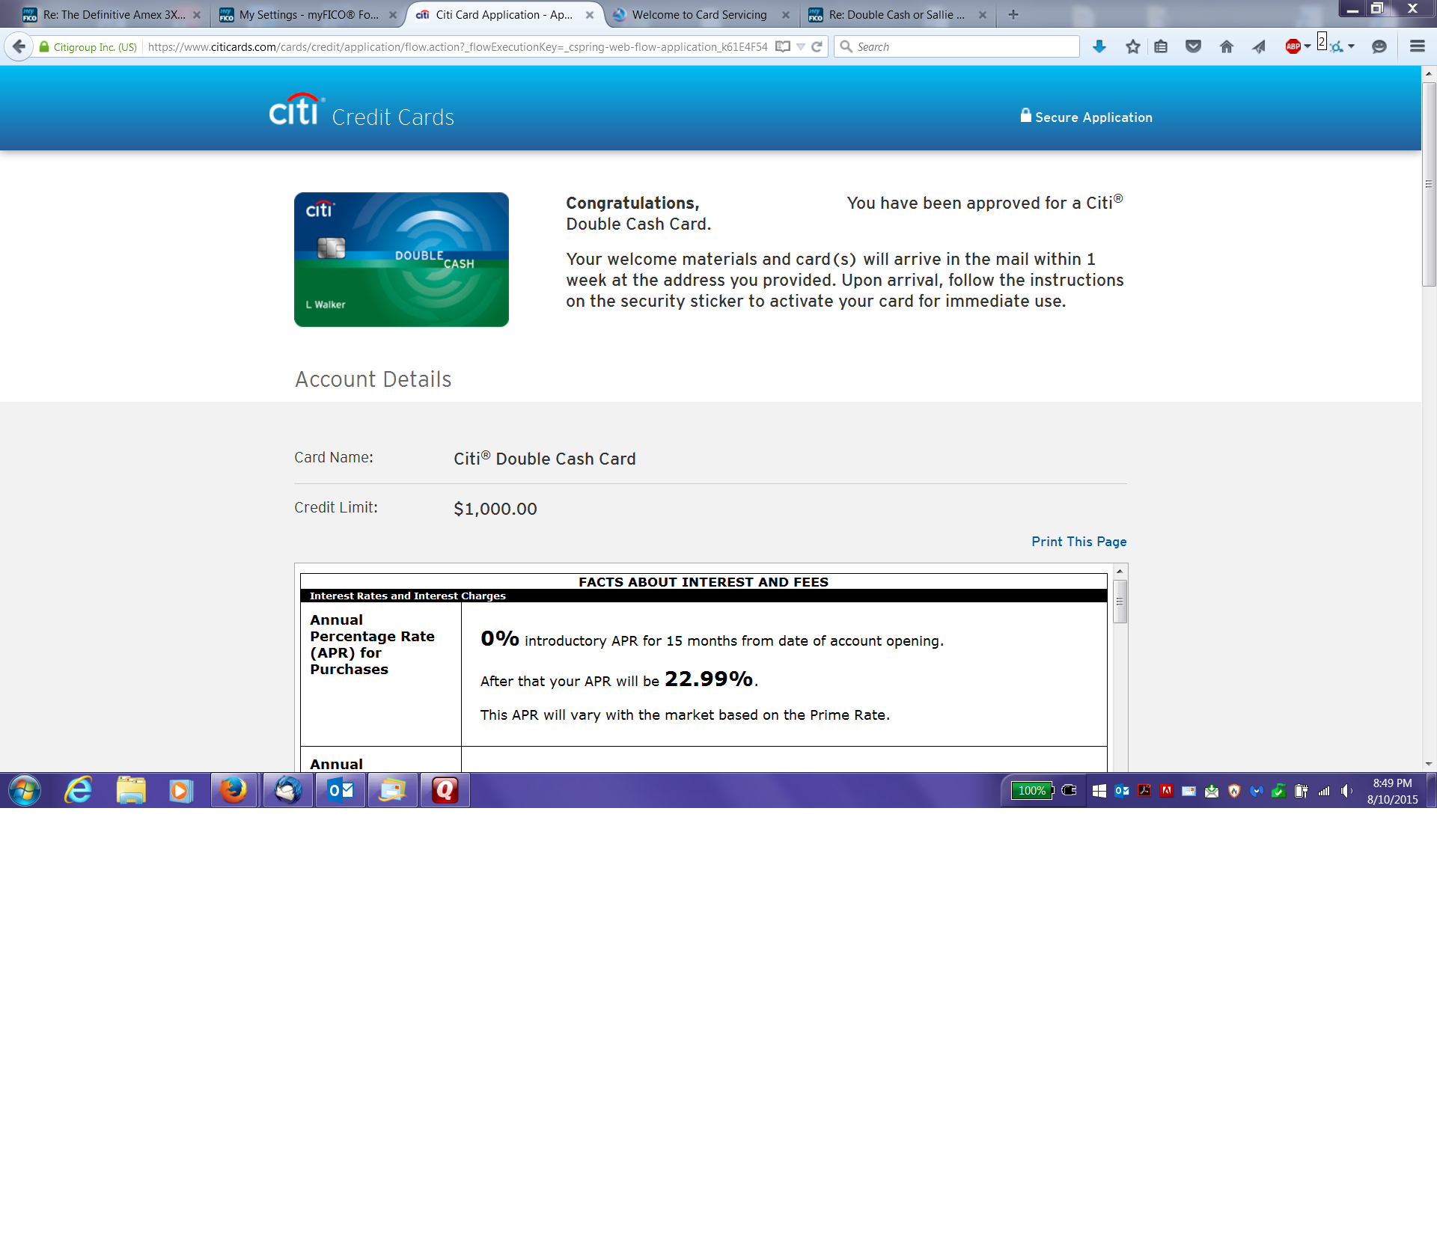Go back with the browser back arrow
Image resolution: width=1437 pixels, height=1242 pixels.
point(19,46)
